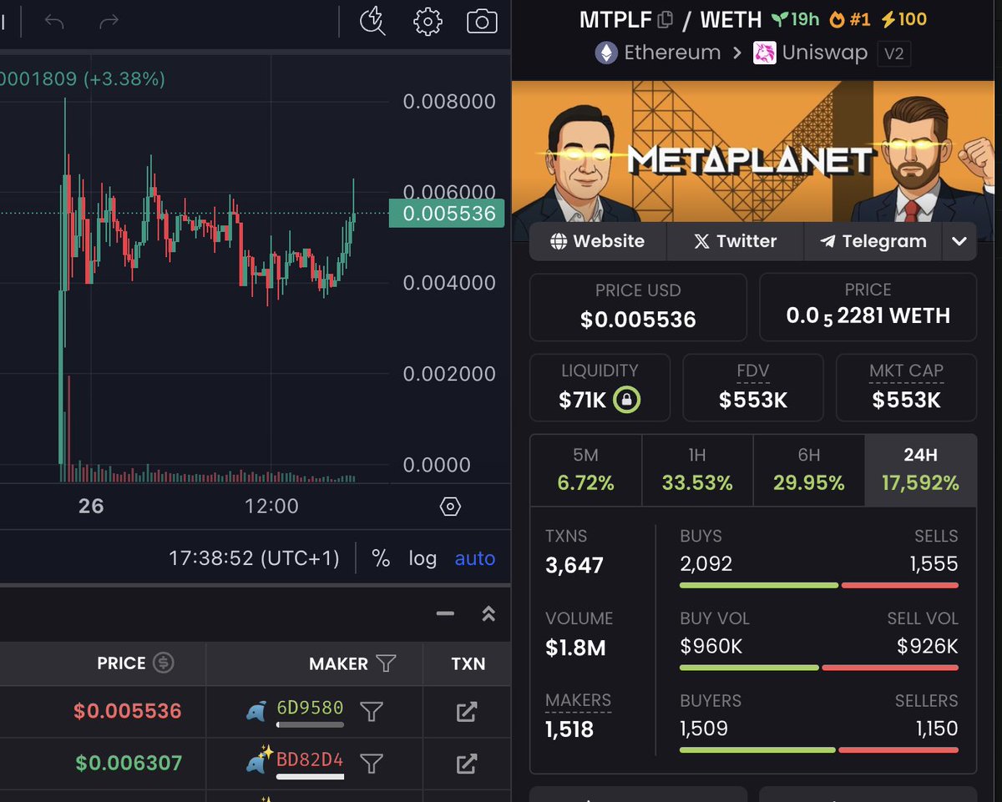Open chart settings gear
Viewport: 1002px width, 802px height.
click(428, 22)
